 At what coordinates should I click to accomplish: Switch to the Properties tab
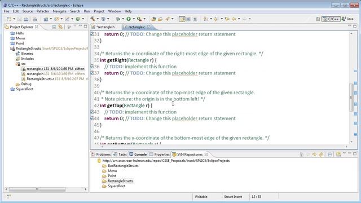(x=160, y=154)
